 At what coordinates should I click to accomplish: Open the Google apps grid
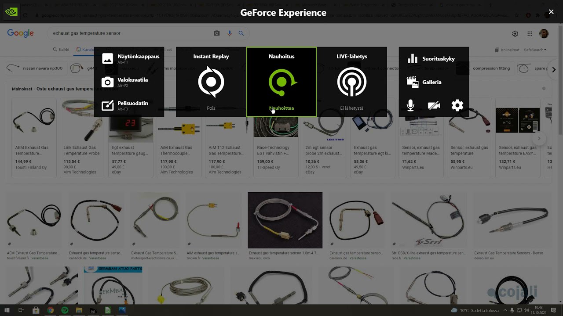coord(530,34)
